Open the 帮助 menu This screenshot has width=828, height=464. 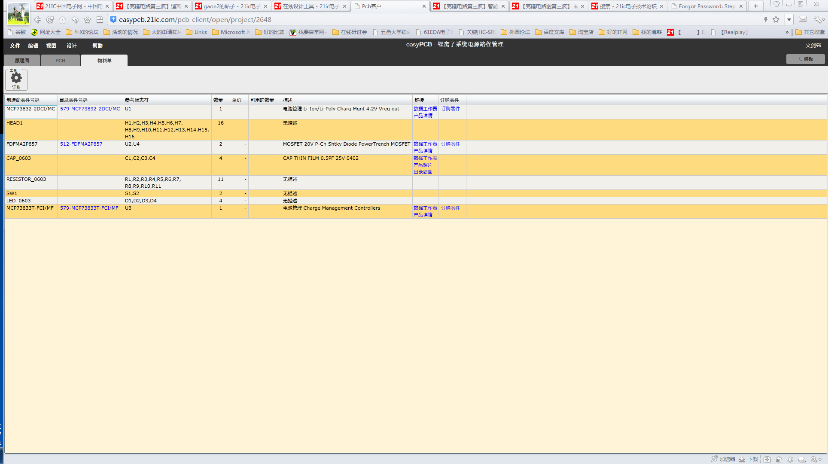point(97,46)
